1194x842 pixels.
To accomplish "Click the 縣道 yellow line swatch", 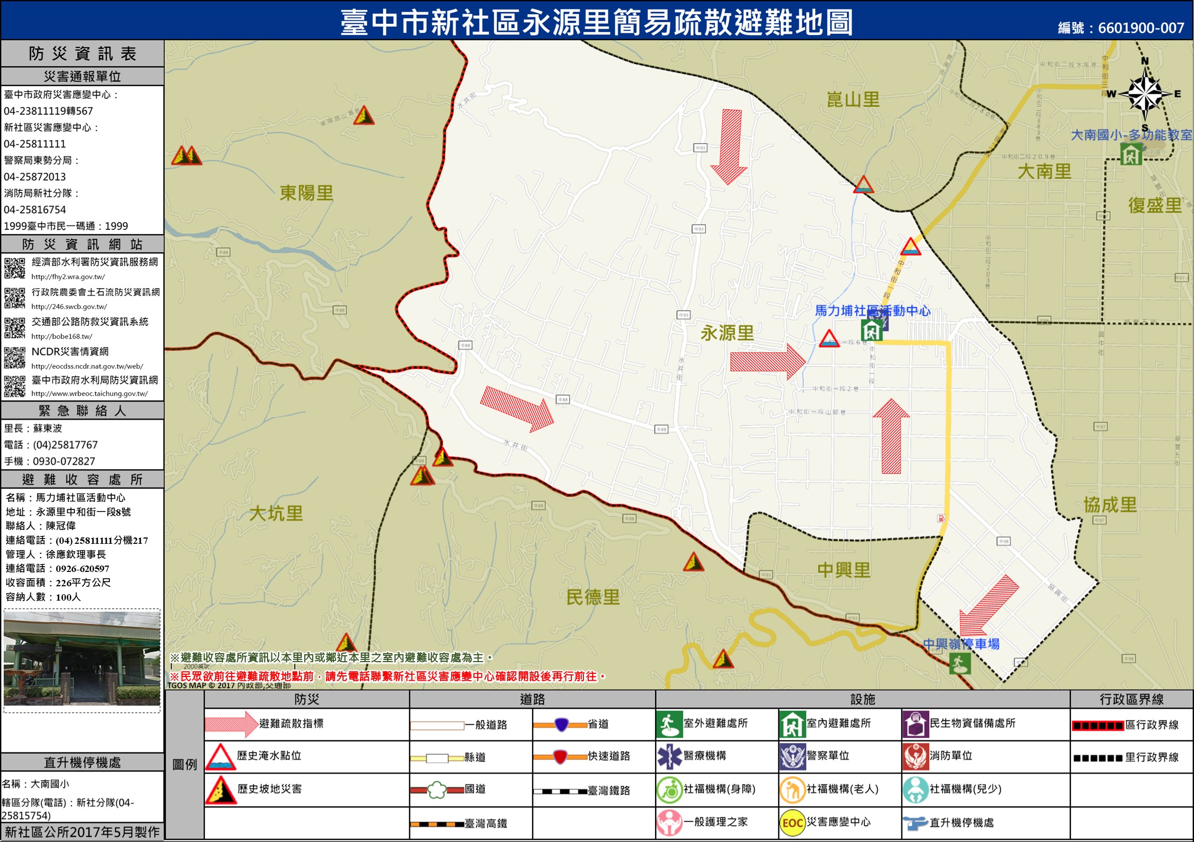I will (436, 758).
